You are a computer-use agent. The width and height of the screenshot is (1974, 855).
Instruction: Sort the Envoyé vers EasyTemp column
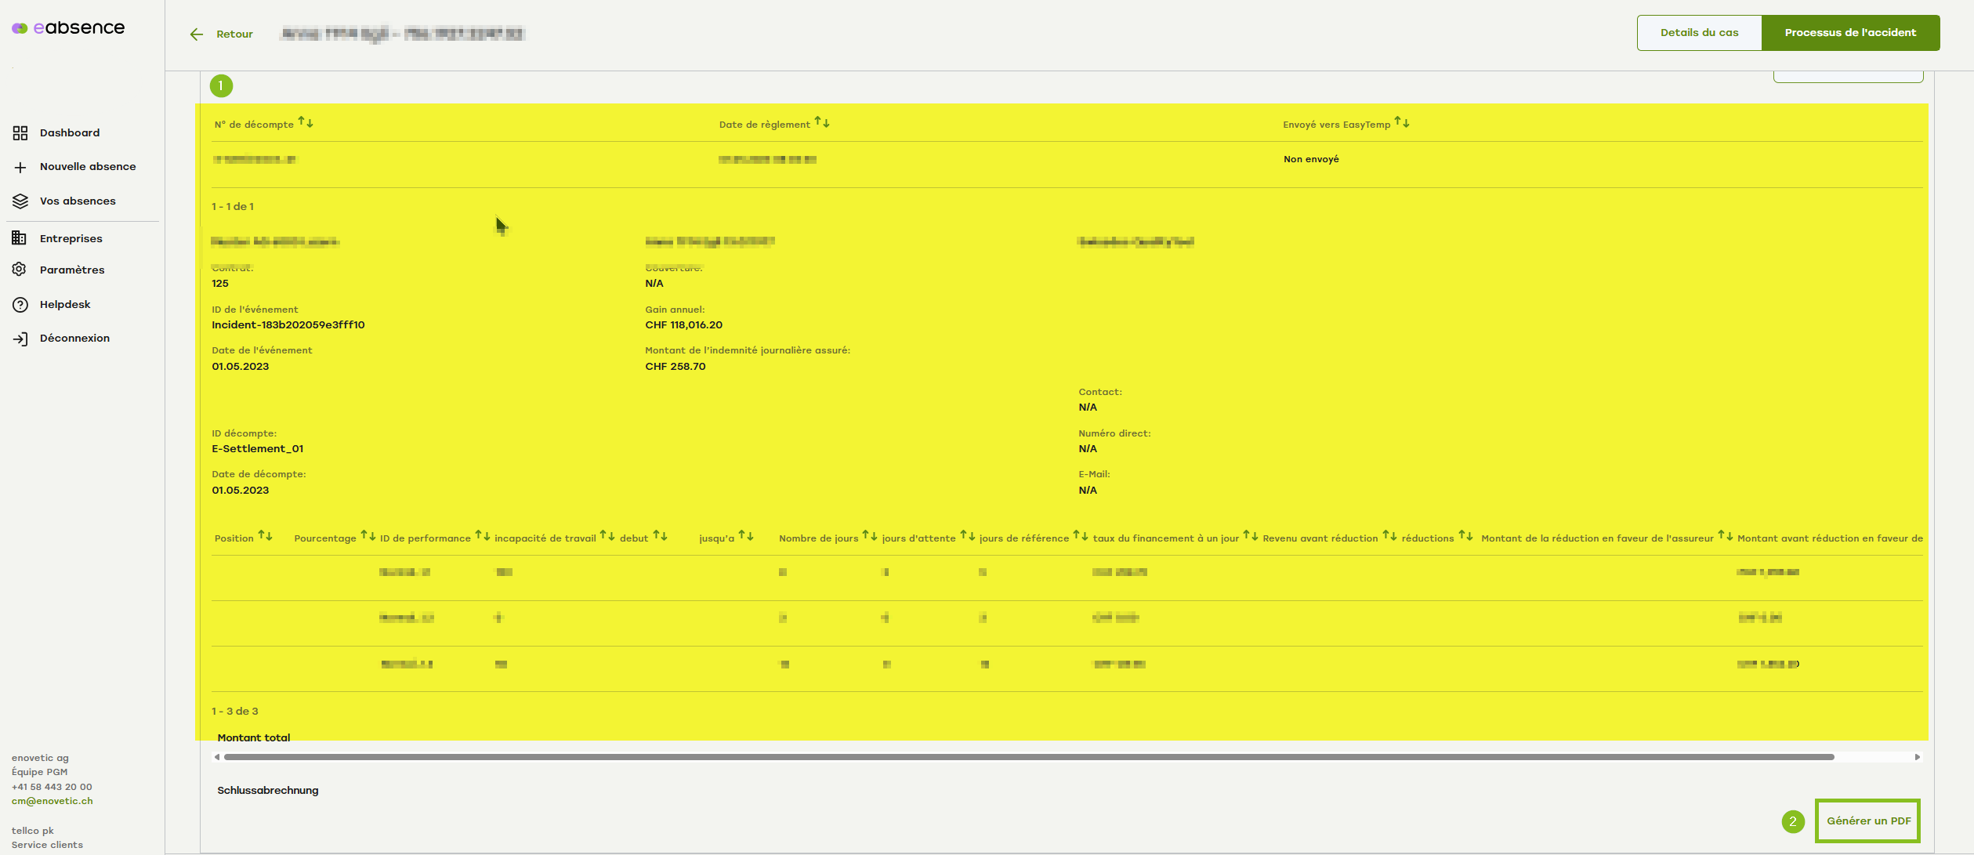pyautogui.click(x=1402, y=123)
